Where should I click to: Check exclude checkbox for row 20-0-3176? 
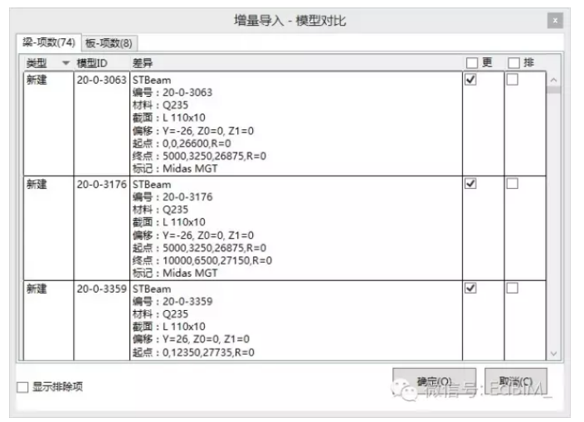tap(512, 183)
